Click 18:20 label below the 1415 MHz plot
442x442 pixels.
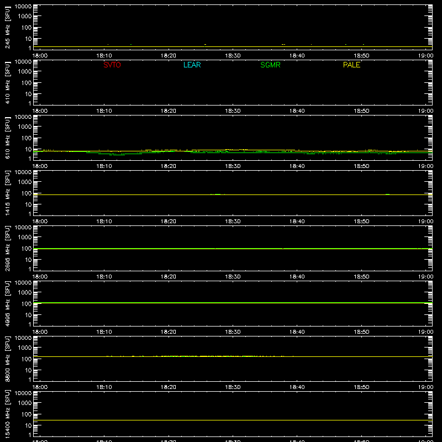tap(169, 222)
